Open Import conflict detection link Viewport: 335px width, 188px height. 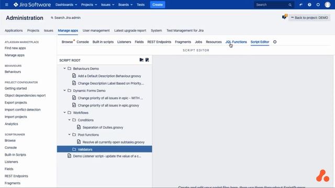(x=23, y=110)
